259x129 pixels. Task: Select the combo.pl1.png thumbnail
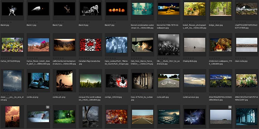click(x=64, y=81)
